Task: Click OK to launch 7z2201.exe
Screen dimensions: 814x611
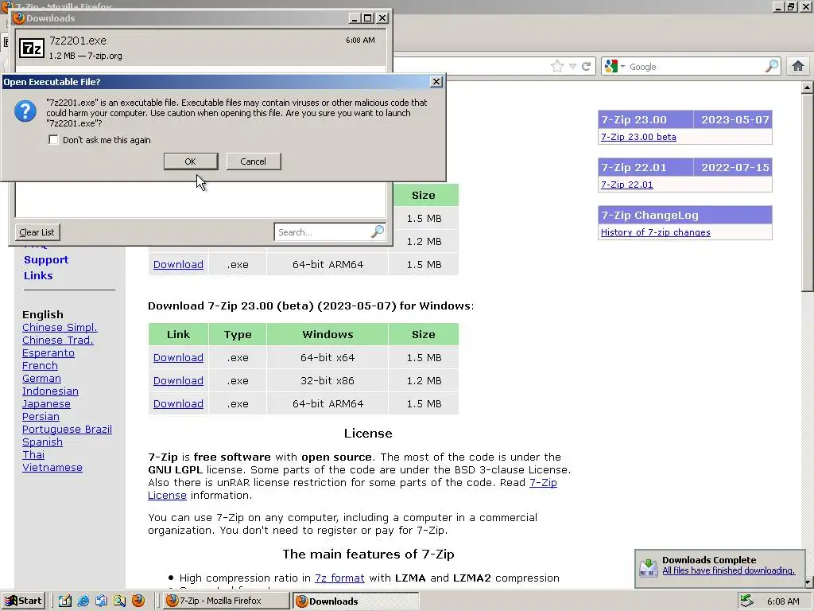Action: pyautogui.click(x=191, y=161)
